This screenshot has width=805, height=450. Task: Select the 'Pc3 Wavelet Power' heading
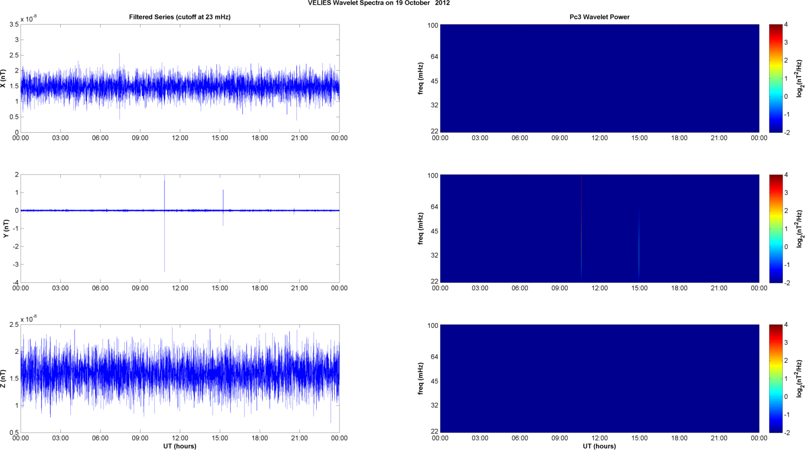[599, 17]
